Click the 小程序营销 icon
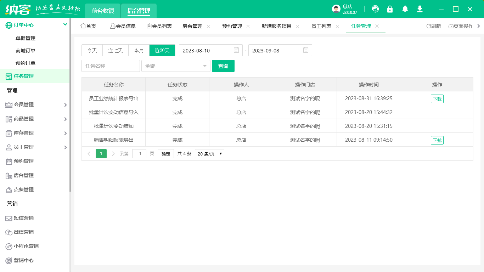The height and width of the screenshot is (272, 484). [9, 246]
